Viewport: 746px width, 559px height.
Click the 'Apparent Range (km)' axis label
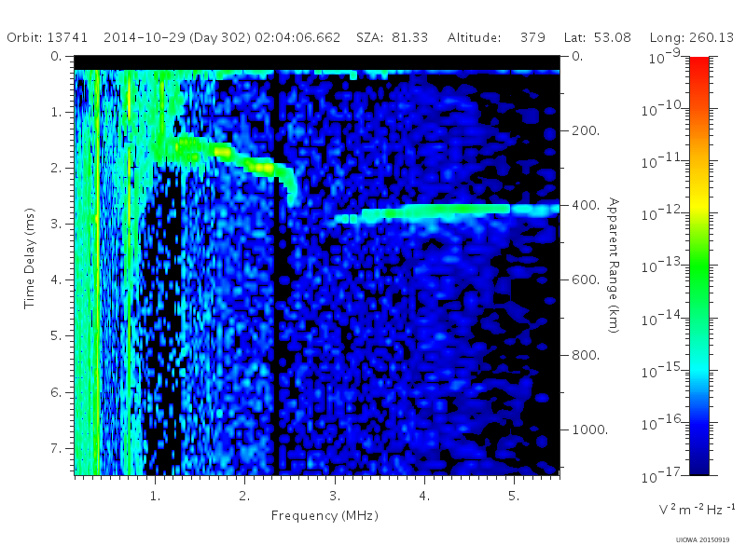coord(614,266)
